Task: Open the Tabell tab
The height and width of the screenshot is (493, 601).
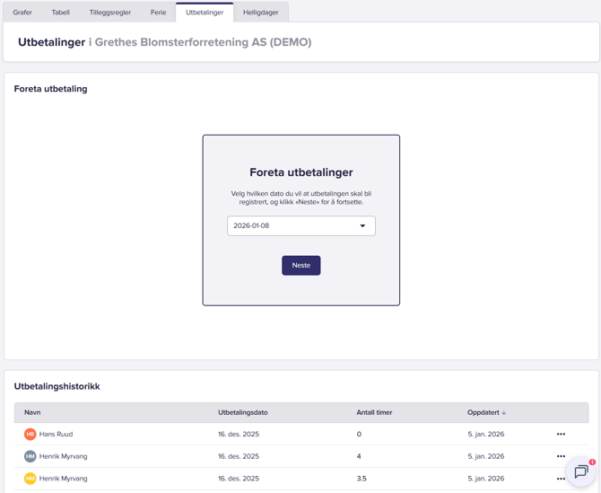Action: [x=60, y=13]
